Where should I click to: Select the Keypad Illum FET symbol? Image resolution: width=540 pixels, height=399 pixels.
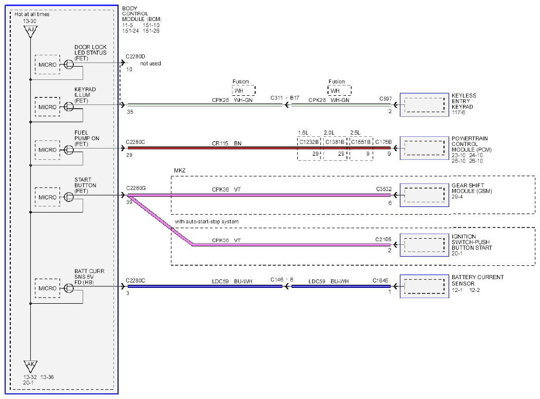[x=69, y=107]
